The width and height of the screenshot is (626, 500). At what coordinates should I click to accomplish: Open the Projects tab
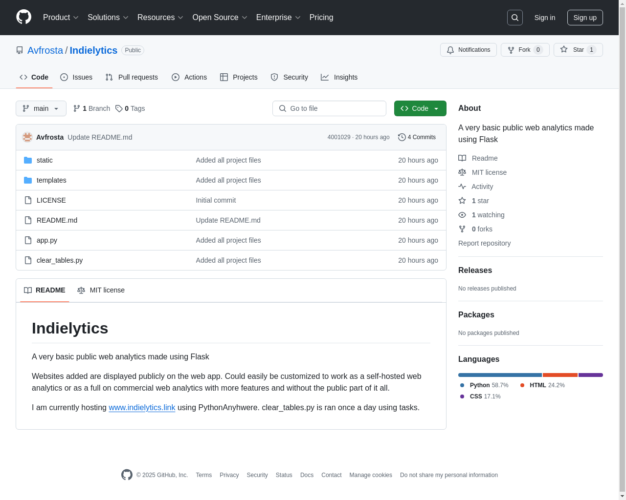pyautogui.click(x=239, y=77)
